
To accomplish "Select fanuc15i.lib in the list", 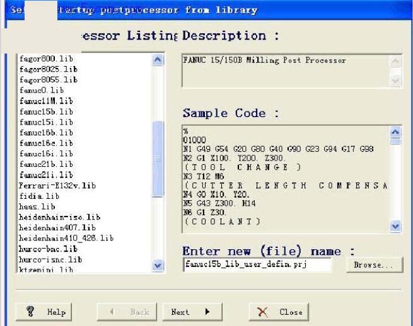I will point(46,122).
